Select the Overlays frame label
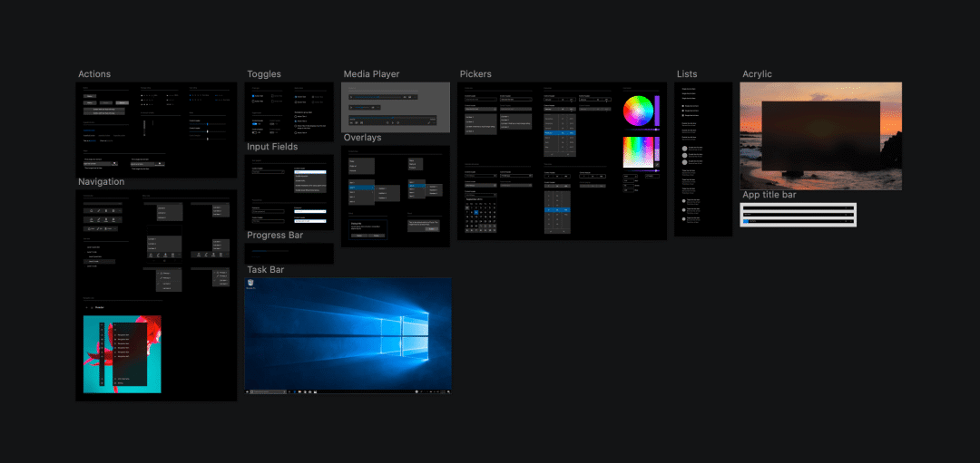The width and height of the screenshot is (980, 463). (362, 138)
